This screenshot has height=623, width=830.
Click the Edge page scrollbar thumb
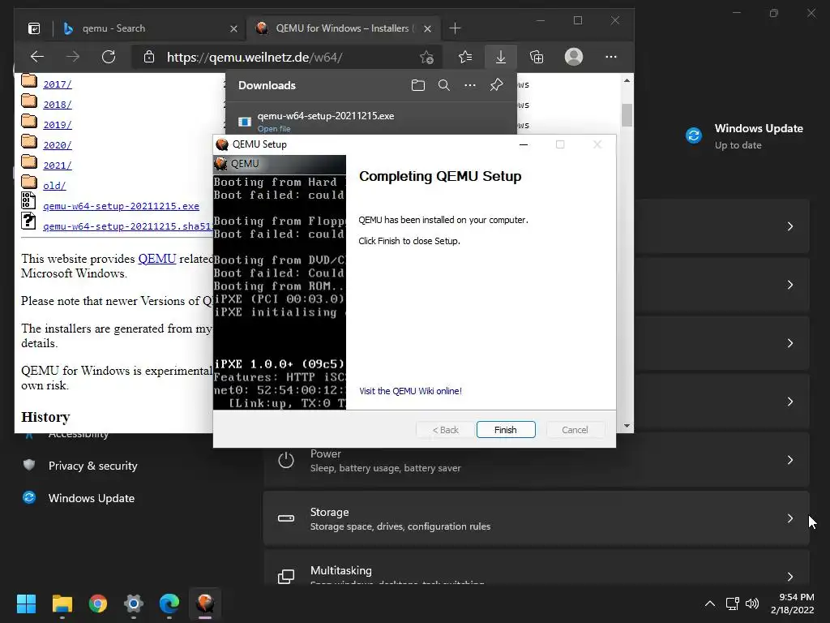coord(627,115)
